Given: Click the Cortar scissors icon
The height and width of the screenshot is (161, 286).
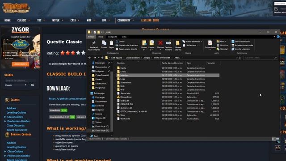Looking at the screenshot, I should 117,42.
